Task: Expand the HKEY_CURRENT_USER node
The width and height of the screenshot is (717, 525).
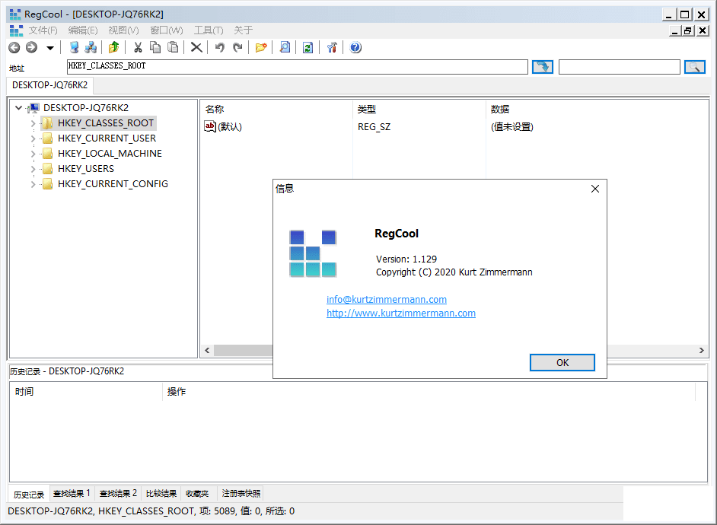Action: pos(33,138)
